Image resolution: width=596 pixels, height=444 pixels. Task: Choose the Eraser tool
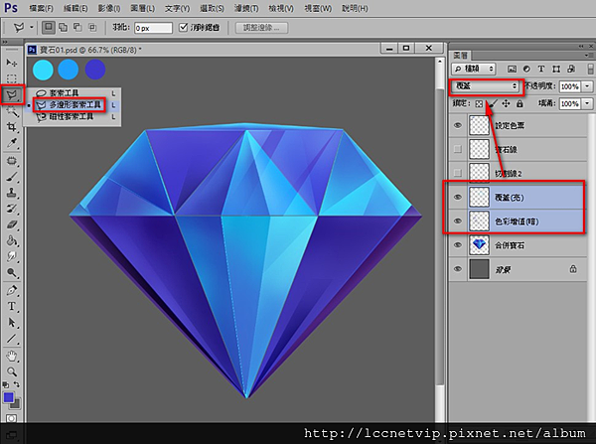tap(12, 225)
